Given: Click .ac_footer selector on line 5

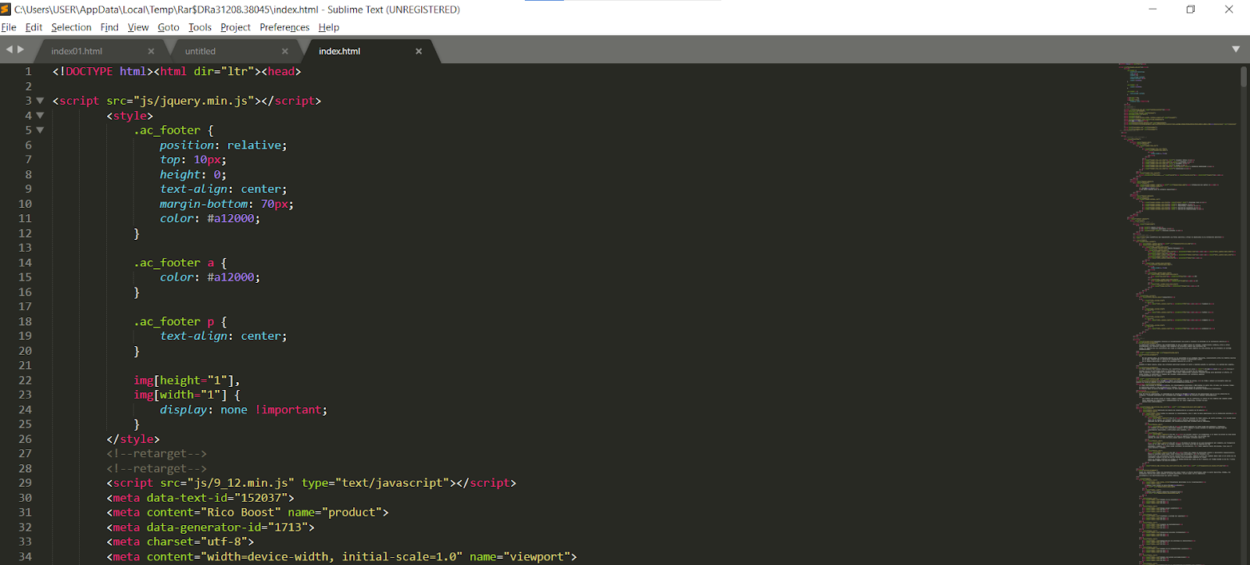Looking at the screenshot, I should pos(166,131).
